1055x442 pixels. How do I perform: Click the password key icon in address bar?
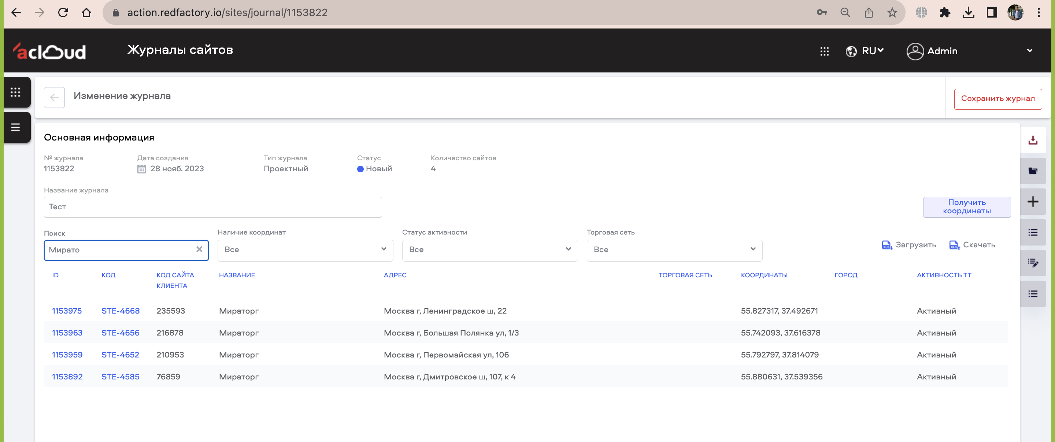(x=822, y=13)
